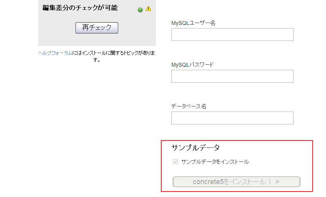This screenshot has height=197, width=326.
Task: Click the MySQLユーザー名 label text
Action: (193, 23)
